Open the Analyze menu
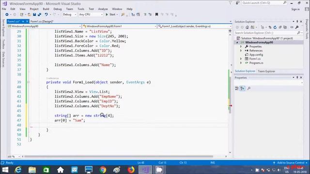The height and width of the screenshot is (174, 310). (x=103, y=9)
